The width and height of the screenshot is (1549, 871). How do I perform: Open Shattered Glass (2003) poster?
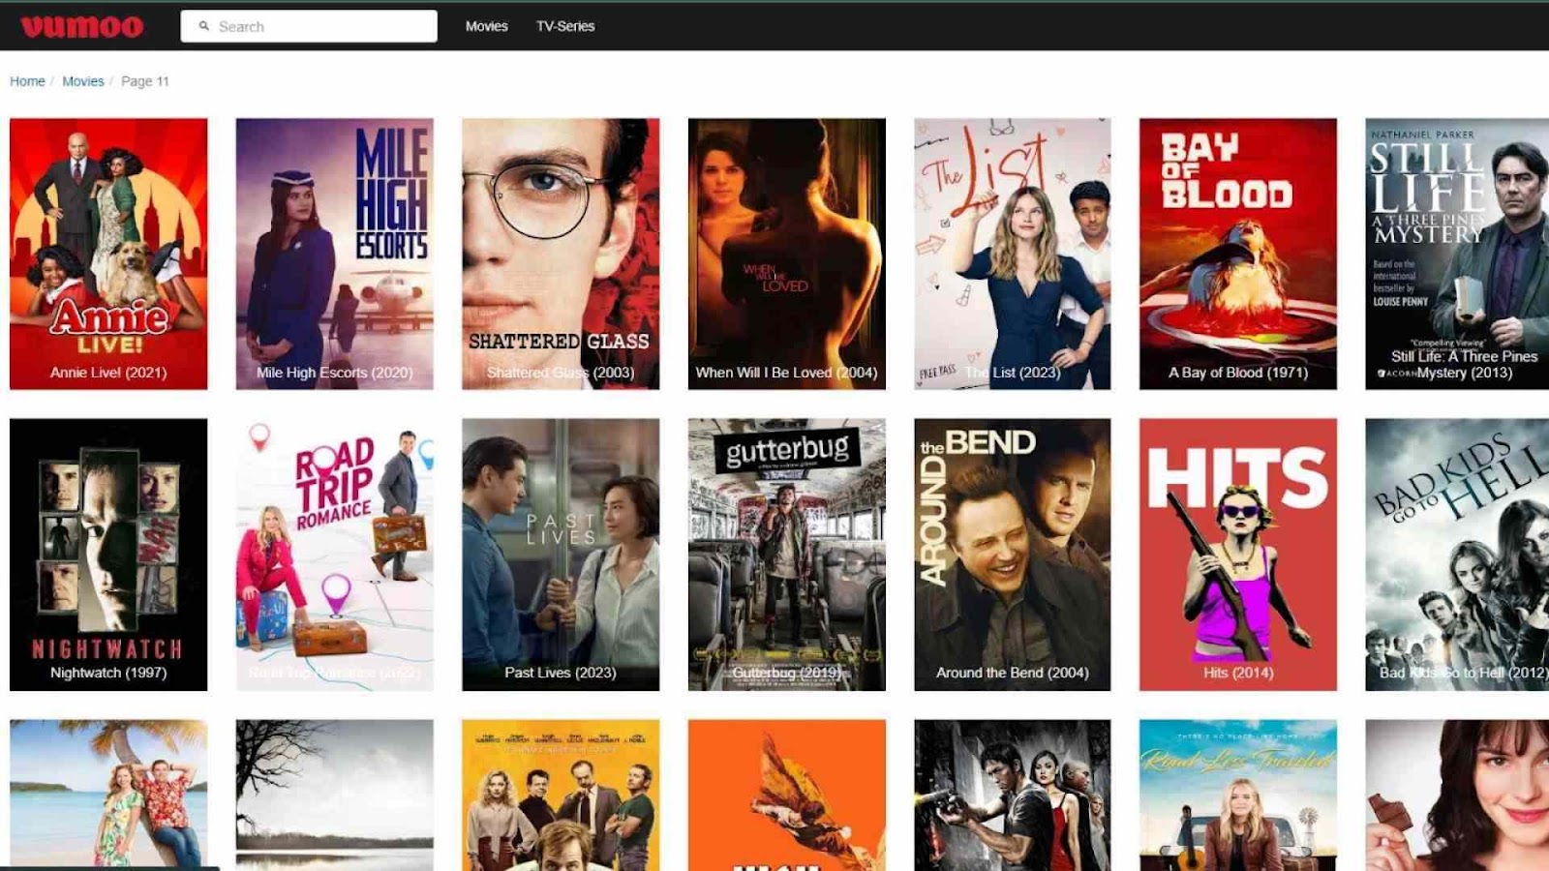click(x=561, y=254)
